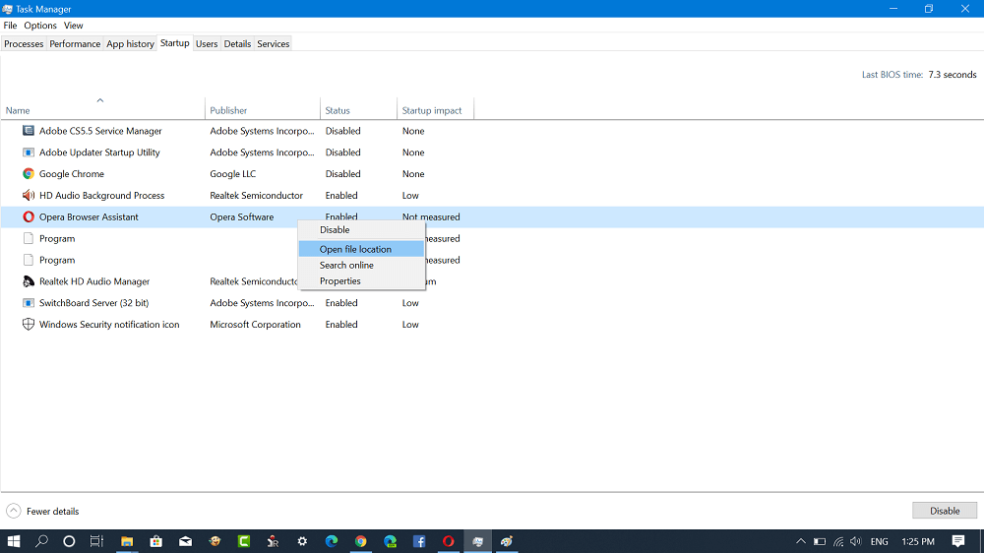Open File Explorer from taskbar
984x553 pixels.
coord(127,541)
